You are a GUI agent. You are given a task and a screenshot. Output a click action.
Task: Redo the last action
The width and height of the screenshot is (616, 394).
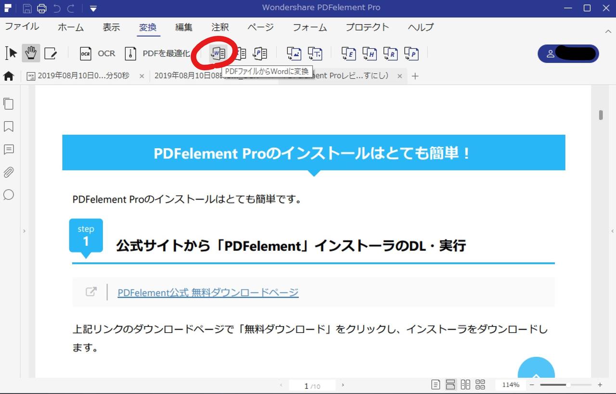(x=71, y=8)
